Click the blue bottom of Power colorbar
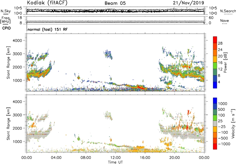This screenshot has height=164, width=236. [215, 85]
